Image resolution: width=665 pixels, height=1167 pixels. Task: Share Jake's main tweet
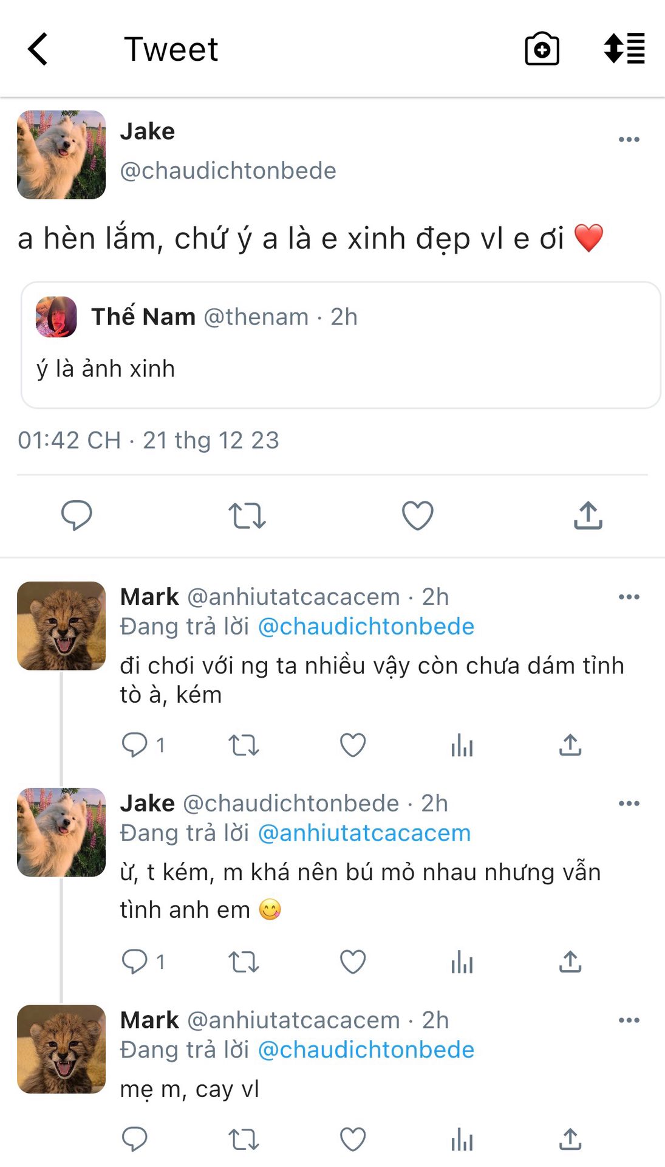point(587,515)
